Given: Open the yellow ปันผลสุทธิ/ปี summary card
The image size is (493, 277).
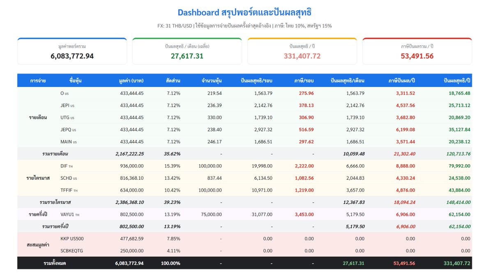Looking at the screenshot, I should click(302, 51).
